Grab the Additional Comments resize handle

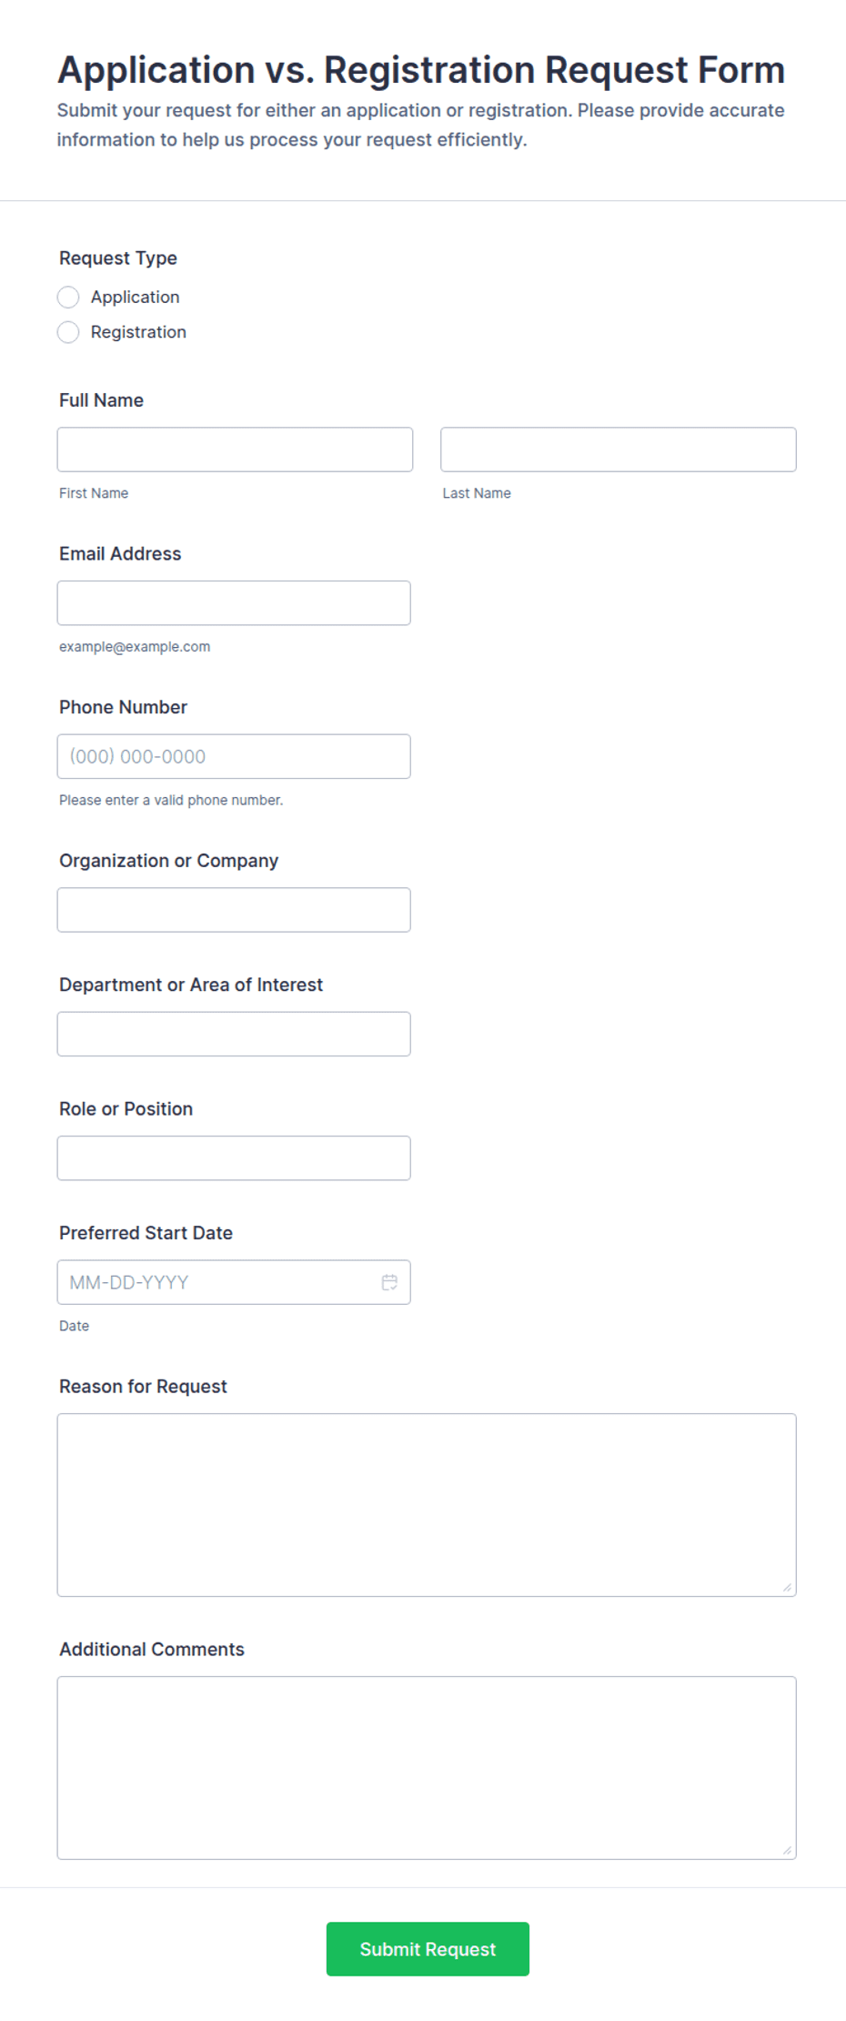pos(787,1850)
